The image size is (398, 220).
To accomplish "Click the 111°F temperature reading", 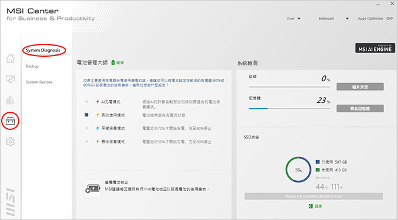I will 337,187.
